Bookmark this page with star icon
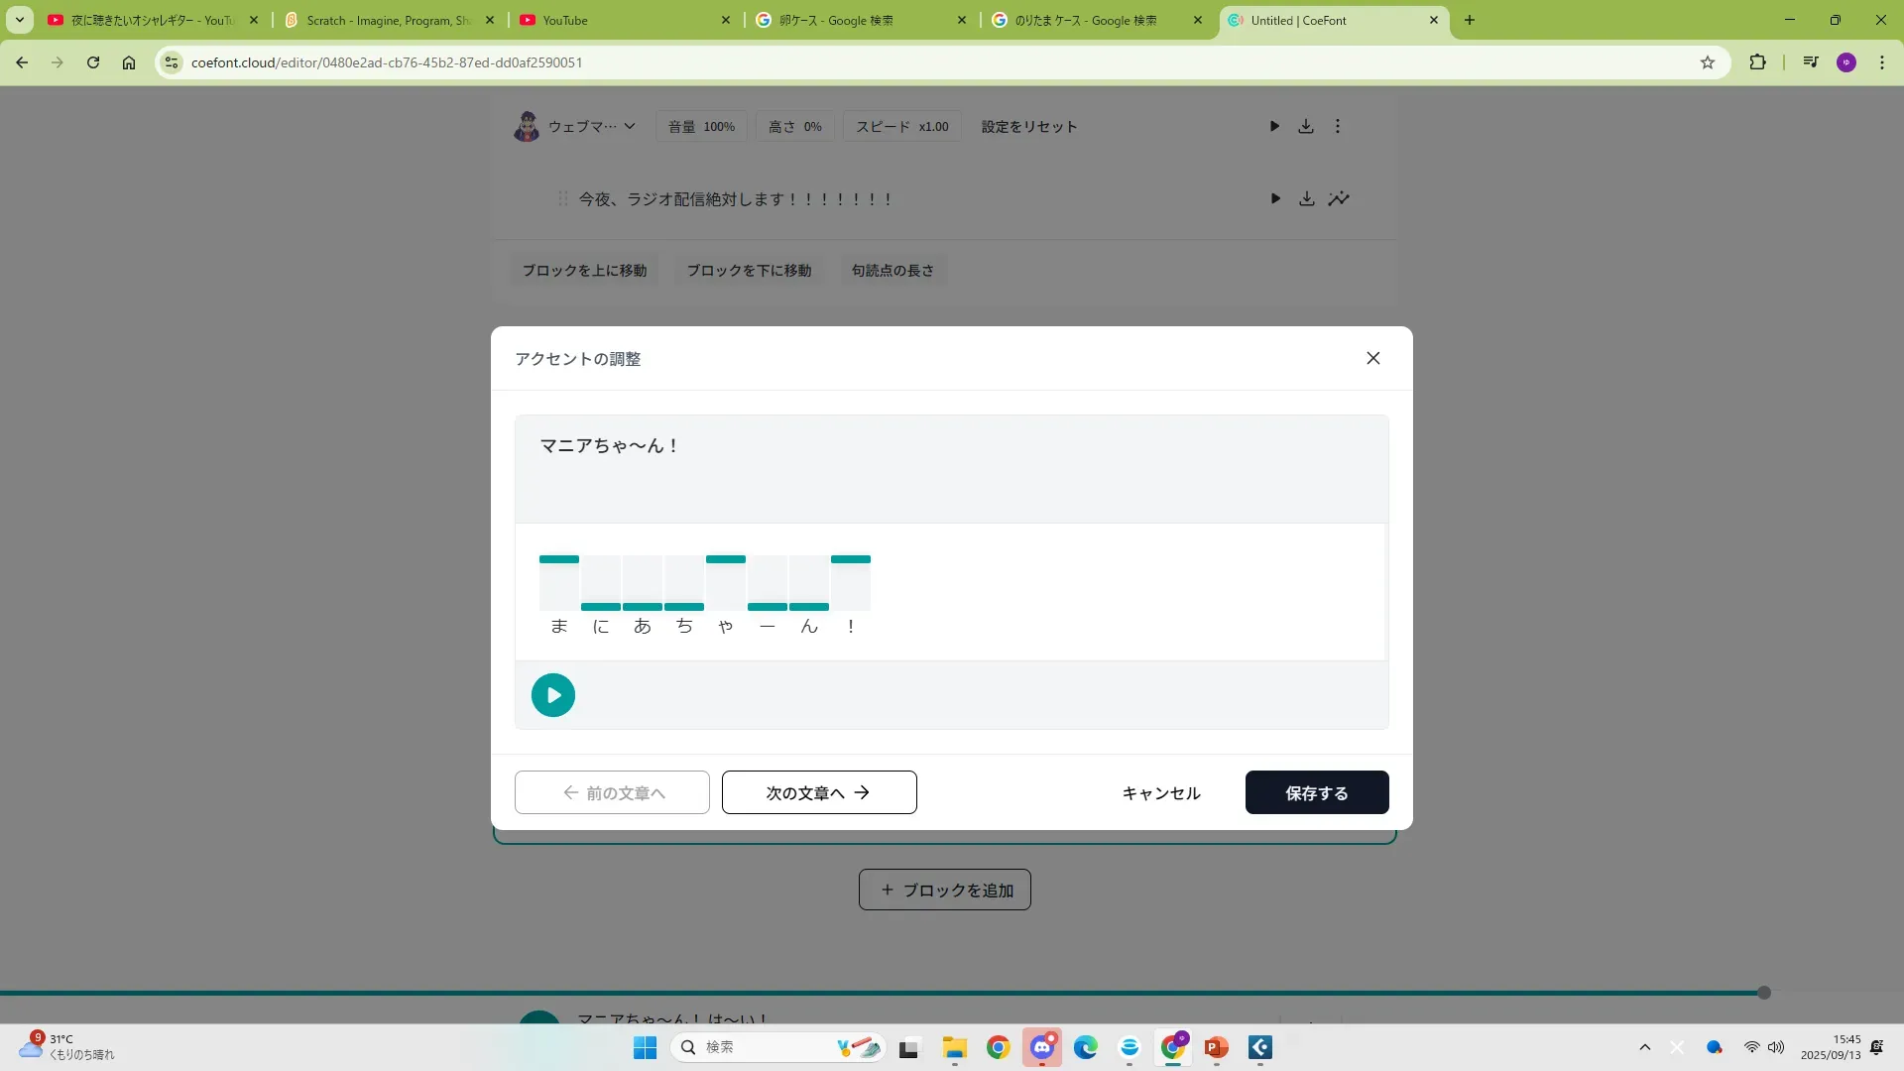 tap(1707, 62)
